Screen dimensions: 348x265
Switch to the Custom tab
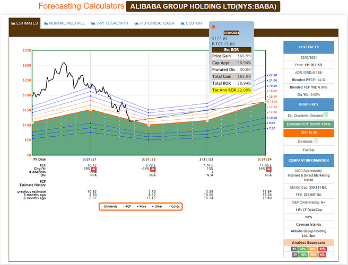[192, 23]
